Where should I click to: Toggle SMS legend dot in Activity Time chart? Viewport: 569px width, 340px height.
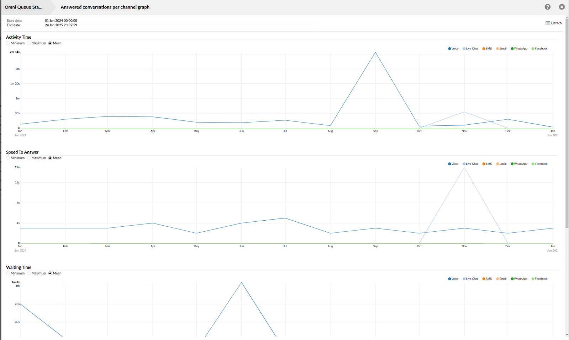pos(484,49)
